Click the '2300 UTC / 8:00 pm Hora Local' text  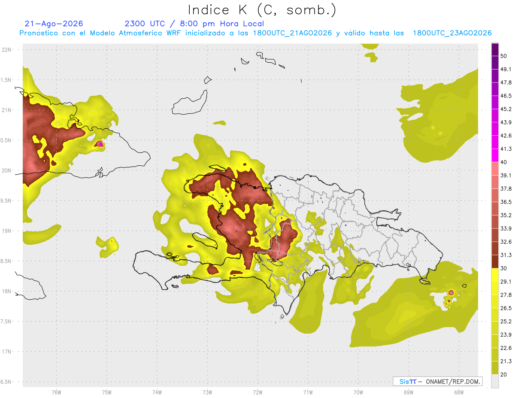click(x=194, y=24)
